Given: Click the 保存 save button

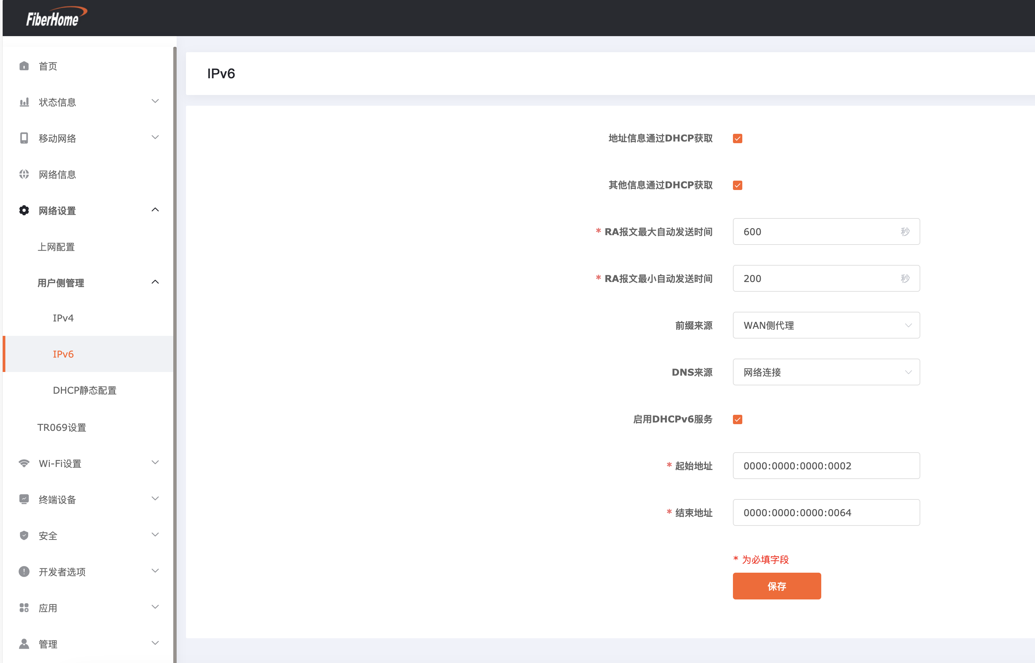Looking at the screenshot, I should [x=777, y=586].
